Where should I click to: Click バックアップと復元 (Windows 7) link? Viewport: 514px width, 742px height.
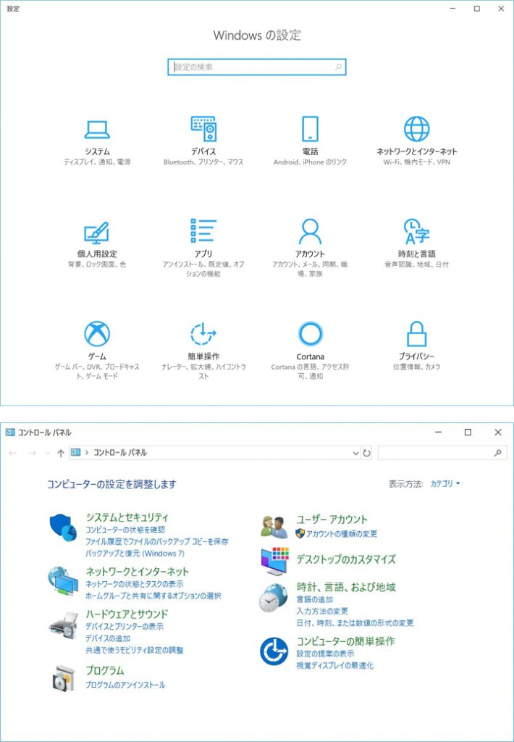click(x=135, y=553)
